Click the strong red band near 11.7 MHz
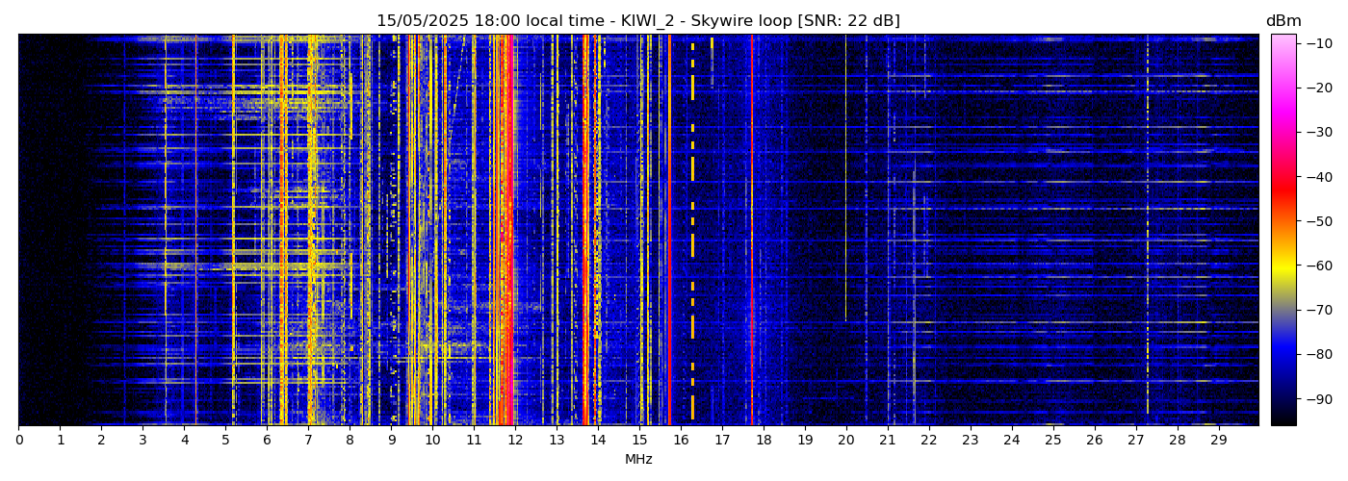The width and height of the screenshot is (1348, 481). 503,231
